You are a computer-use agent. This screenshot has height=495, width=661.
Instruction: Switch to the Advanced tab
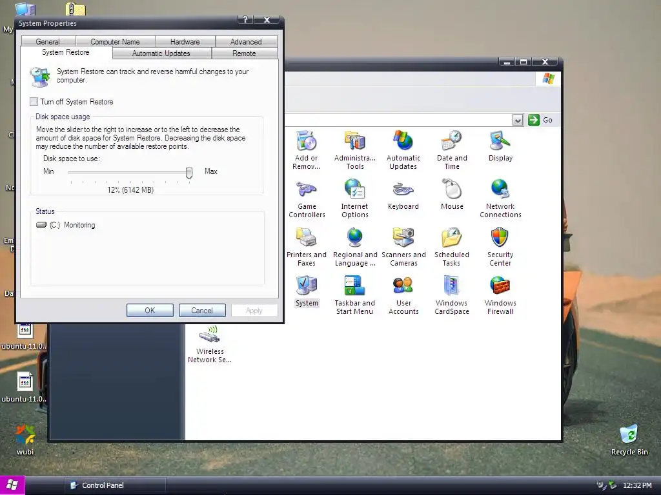[246, 41]
